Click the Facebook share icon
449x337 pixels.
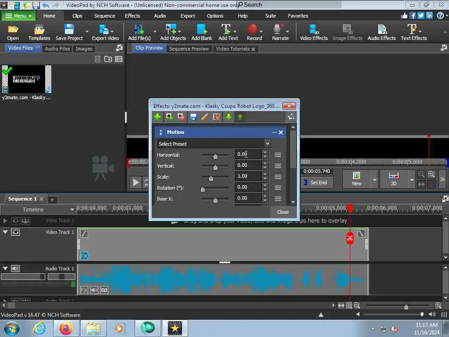click(x=412, y=15)
